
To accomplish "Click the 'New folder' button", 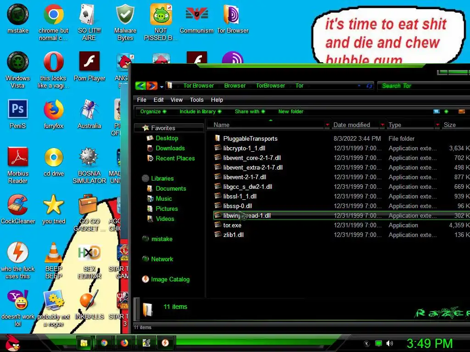I will click(291, 111).
